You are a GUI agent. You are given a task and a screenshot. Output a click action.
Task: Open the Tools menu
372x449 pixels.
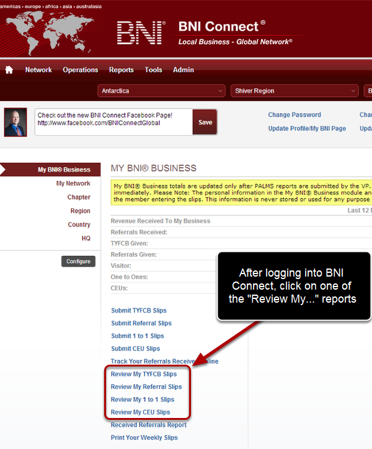pos(153,70)
